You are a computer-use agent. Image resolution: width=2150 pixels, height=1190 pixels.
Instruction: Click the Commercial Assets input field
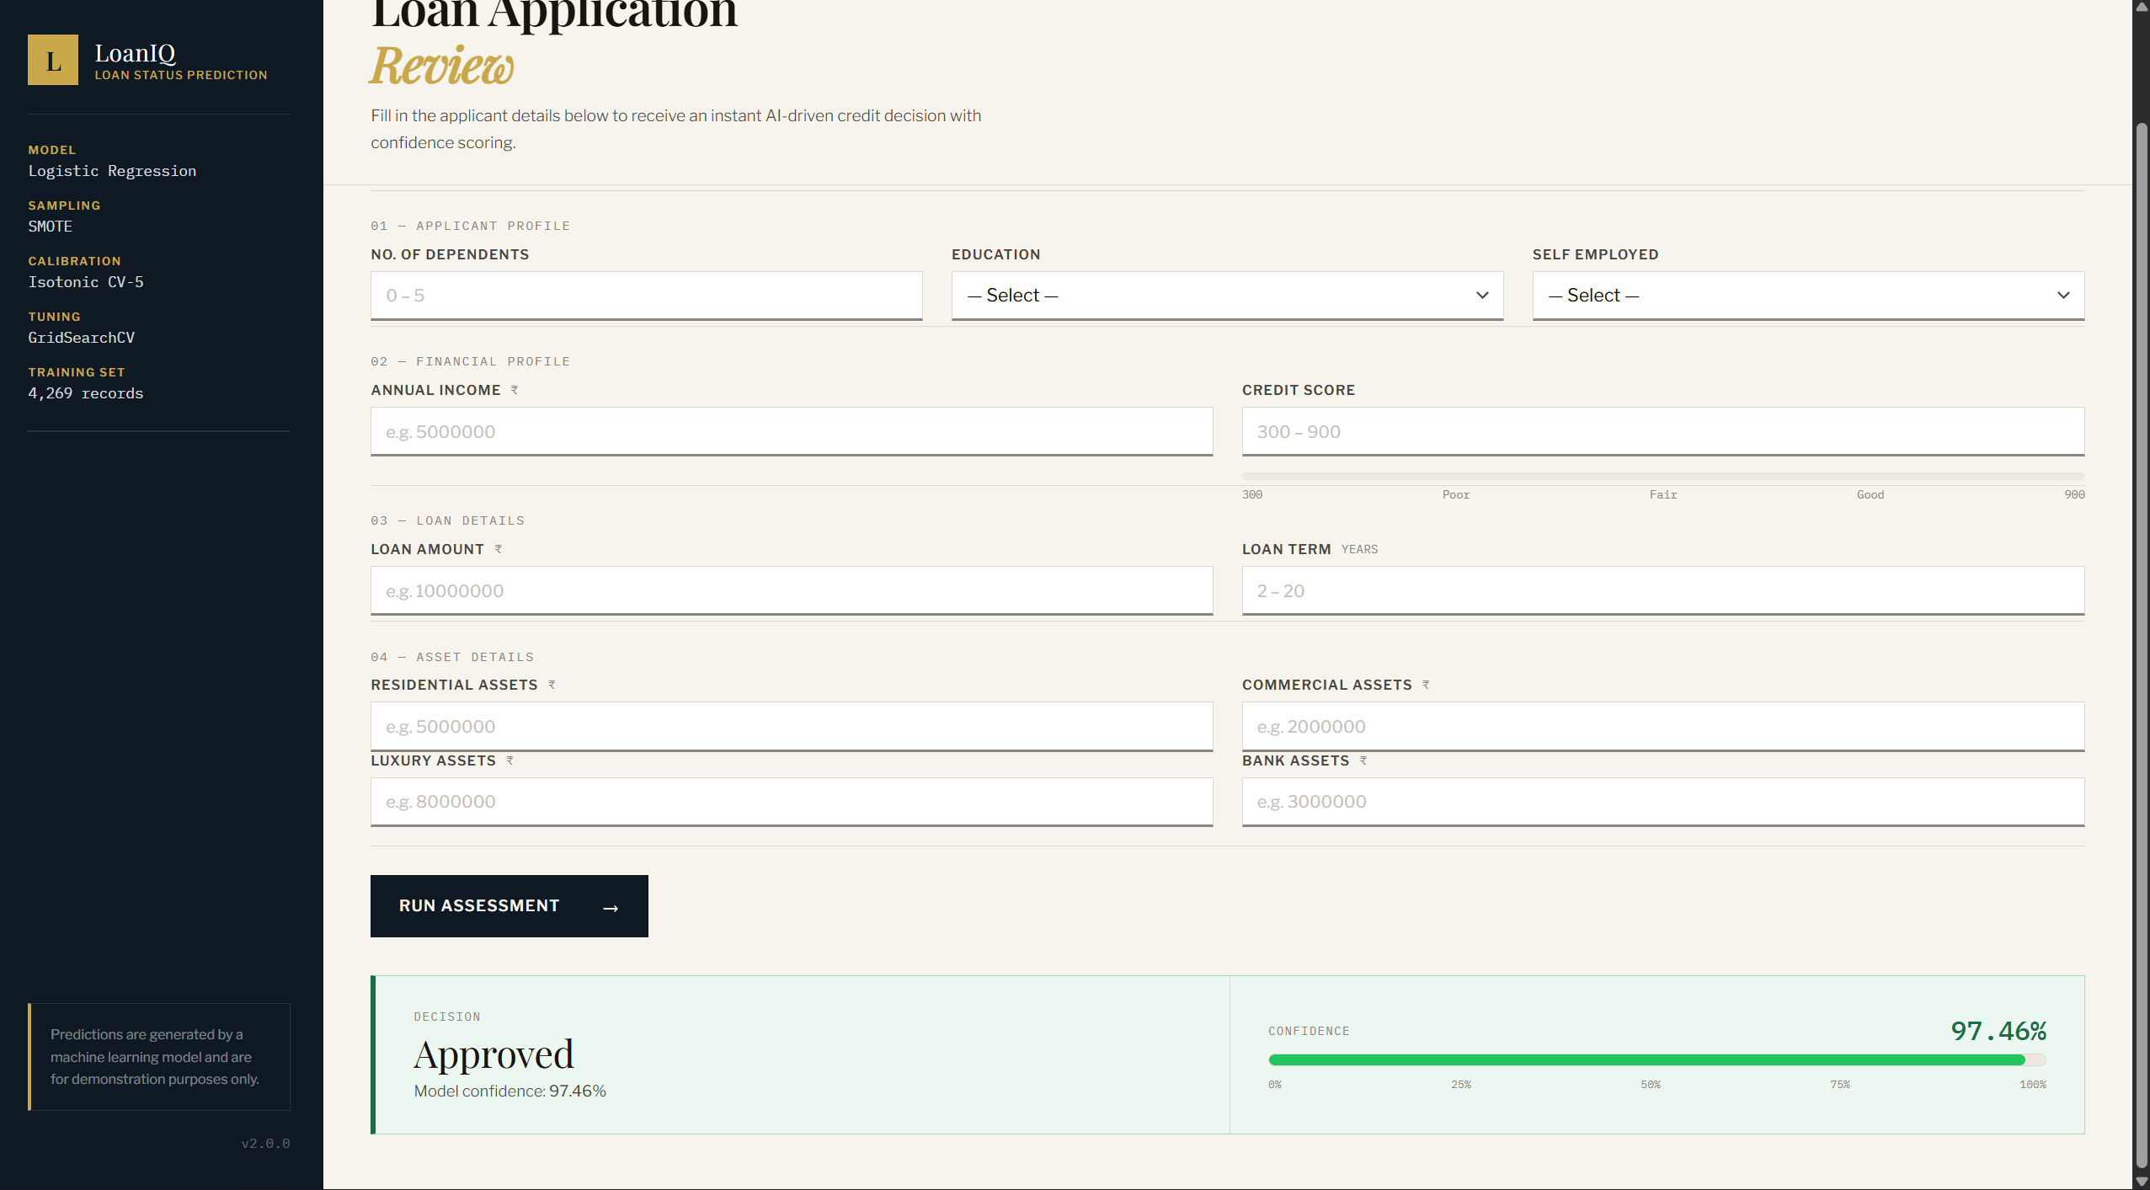pos(1663,727)
